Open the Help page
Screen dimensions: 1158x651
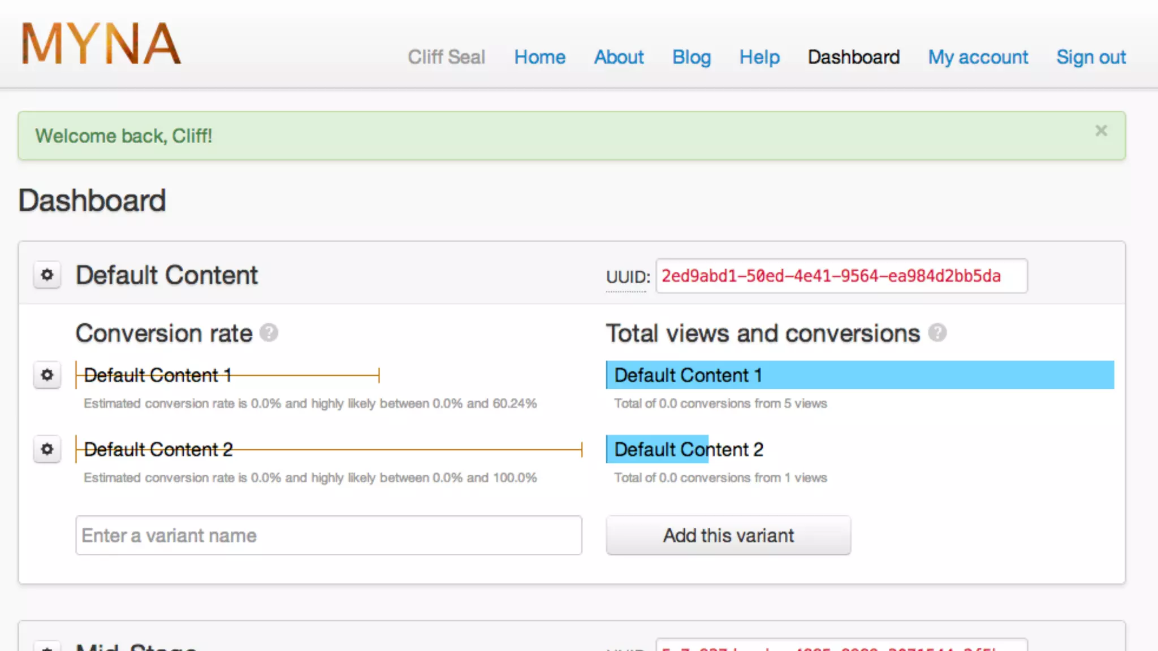[x=759, y=57]
